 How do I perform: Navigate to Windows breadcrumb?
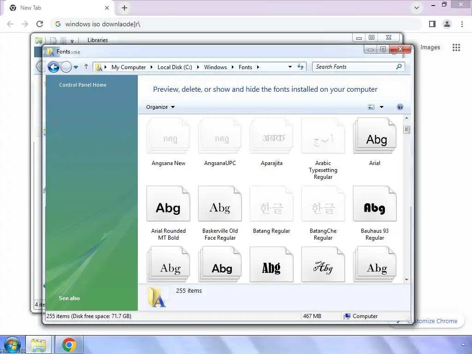[215, 67]
